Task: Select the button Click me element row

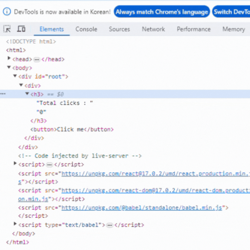Action: point(72,129)
